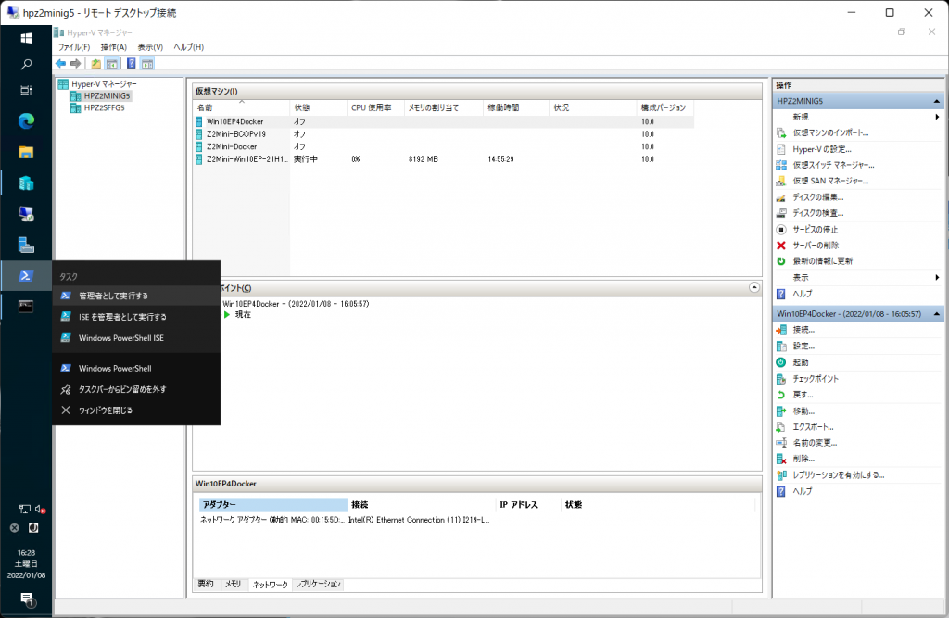Screen dimensions: 949x618
Task: Open the 操作(A) menu
Action: (114, 47)
